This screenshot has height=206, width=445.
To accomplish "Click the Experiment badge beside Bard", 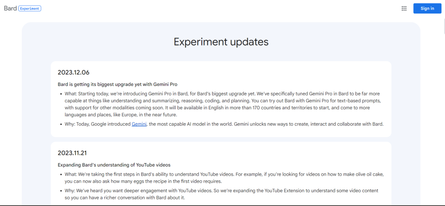I will [30, 8].
